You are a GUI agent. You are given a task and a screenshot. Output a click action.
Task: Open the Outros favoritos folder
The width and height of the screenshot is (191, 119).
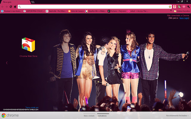182,11
